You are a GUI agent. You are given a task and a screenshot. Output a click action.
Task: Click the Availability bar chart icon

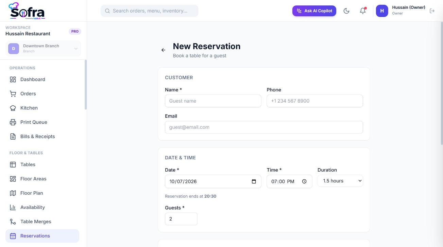(x=13, y=207)
